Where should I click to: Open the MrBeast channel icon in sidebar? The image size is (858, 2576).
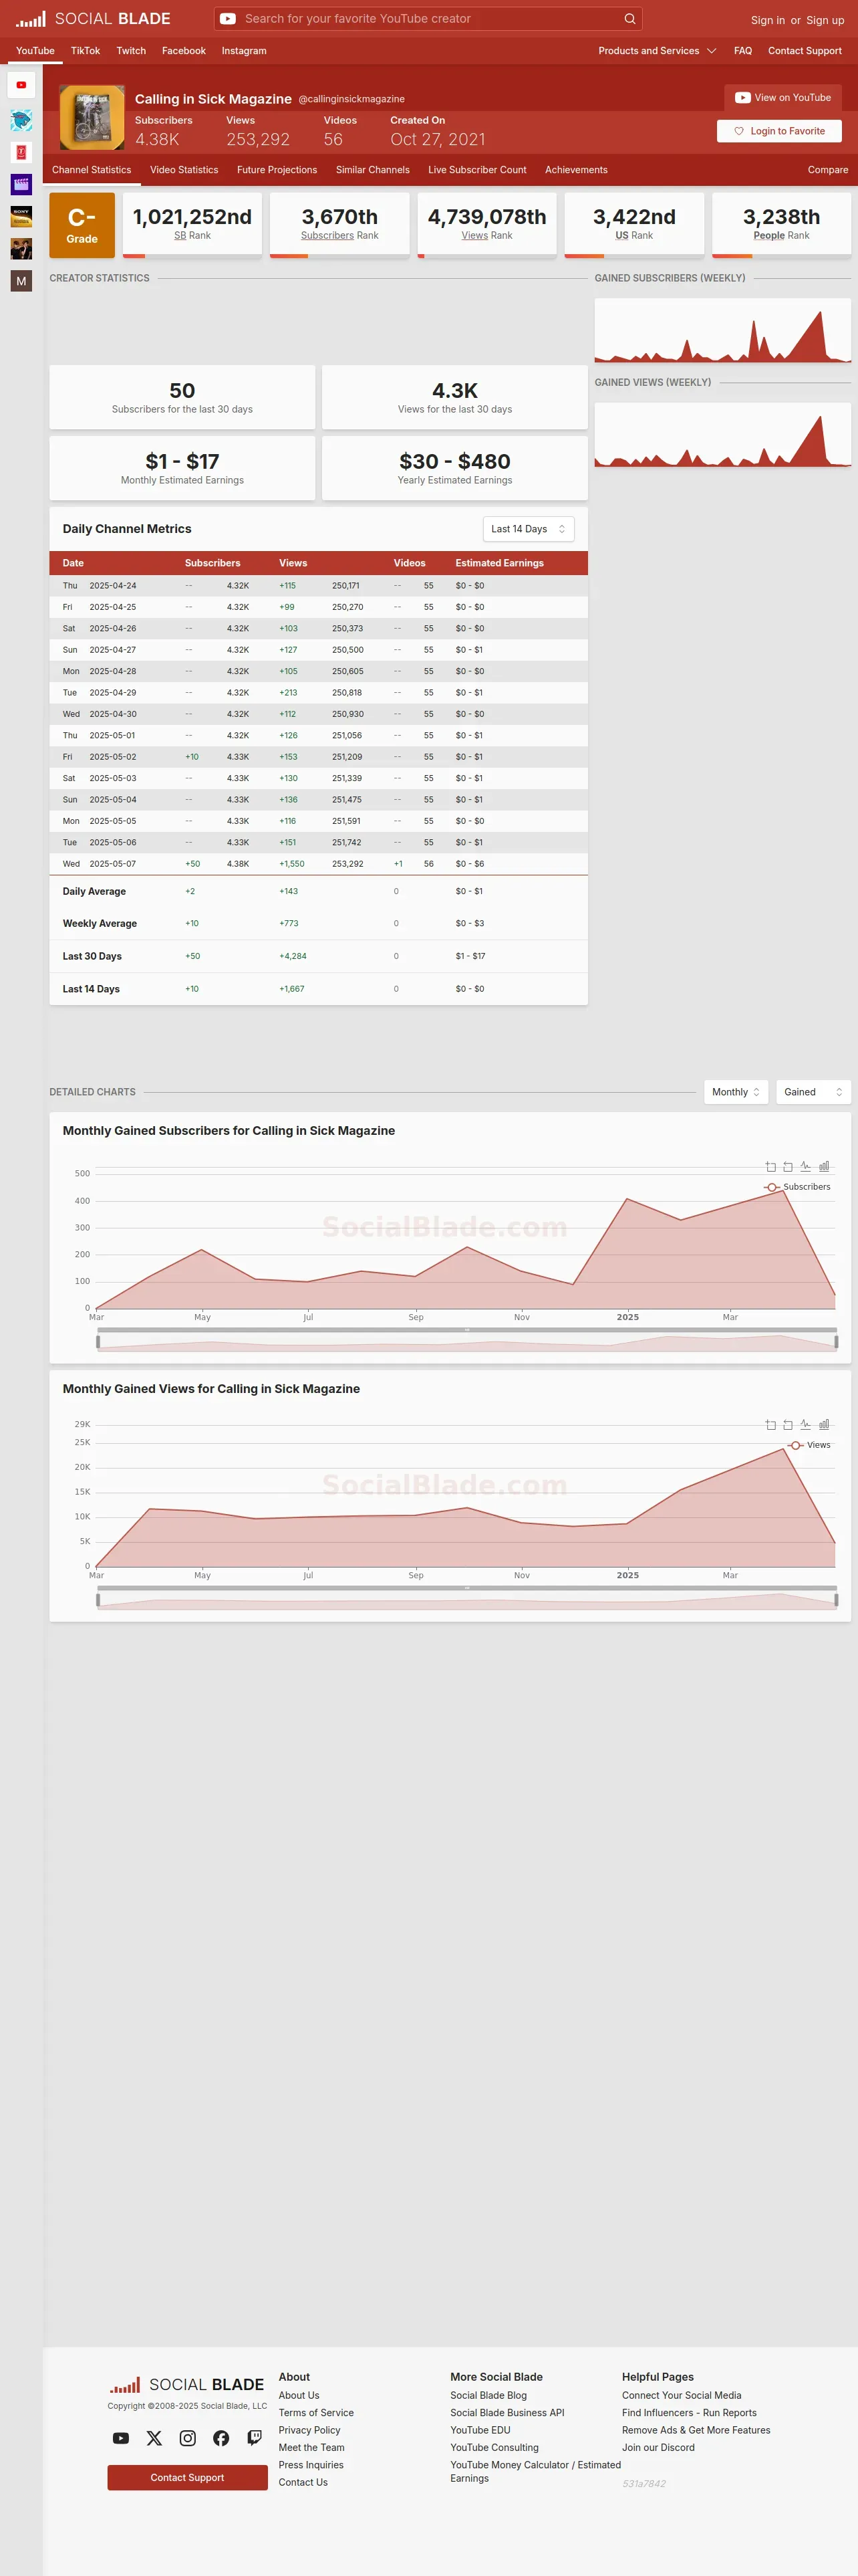pyautogui.click(x=21, y=121)
